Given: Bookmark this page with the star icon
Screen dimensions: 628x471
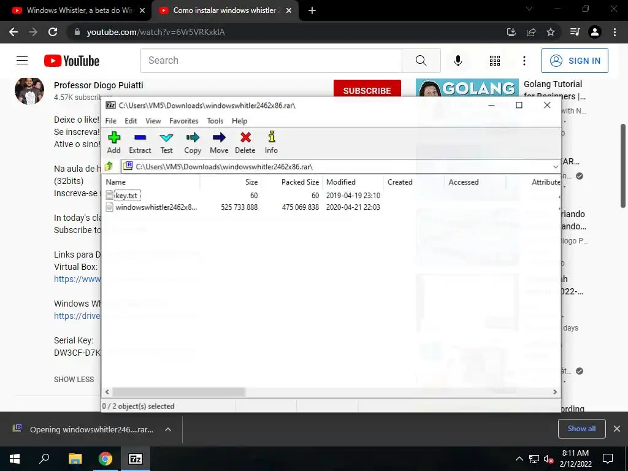Looking at the screenshot, I should (x=551, y=32).
